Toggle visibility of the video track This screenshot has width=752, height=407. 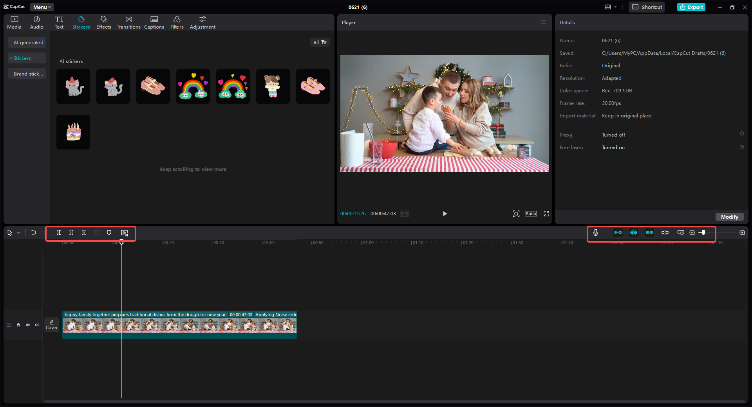[x=27, y=325]
